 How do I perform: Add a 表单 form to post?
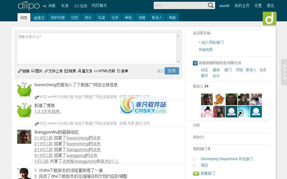tap(122, 71)
